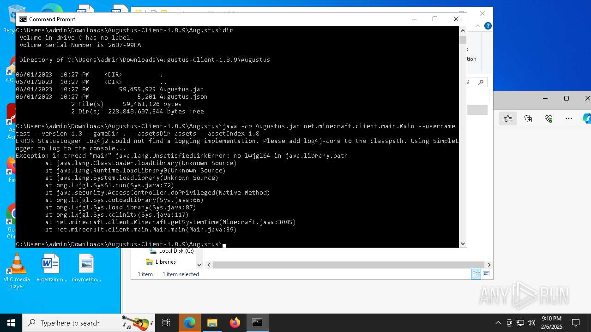Image resolution: width=591 pixels, height=332 pixels.
Task: Switch File Explorer to details view
Action: [x=476, y=274]
